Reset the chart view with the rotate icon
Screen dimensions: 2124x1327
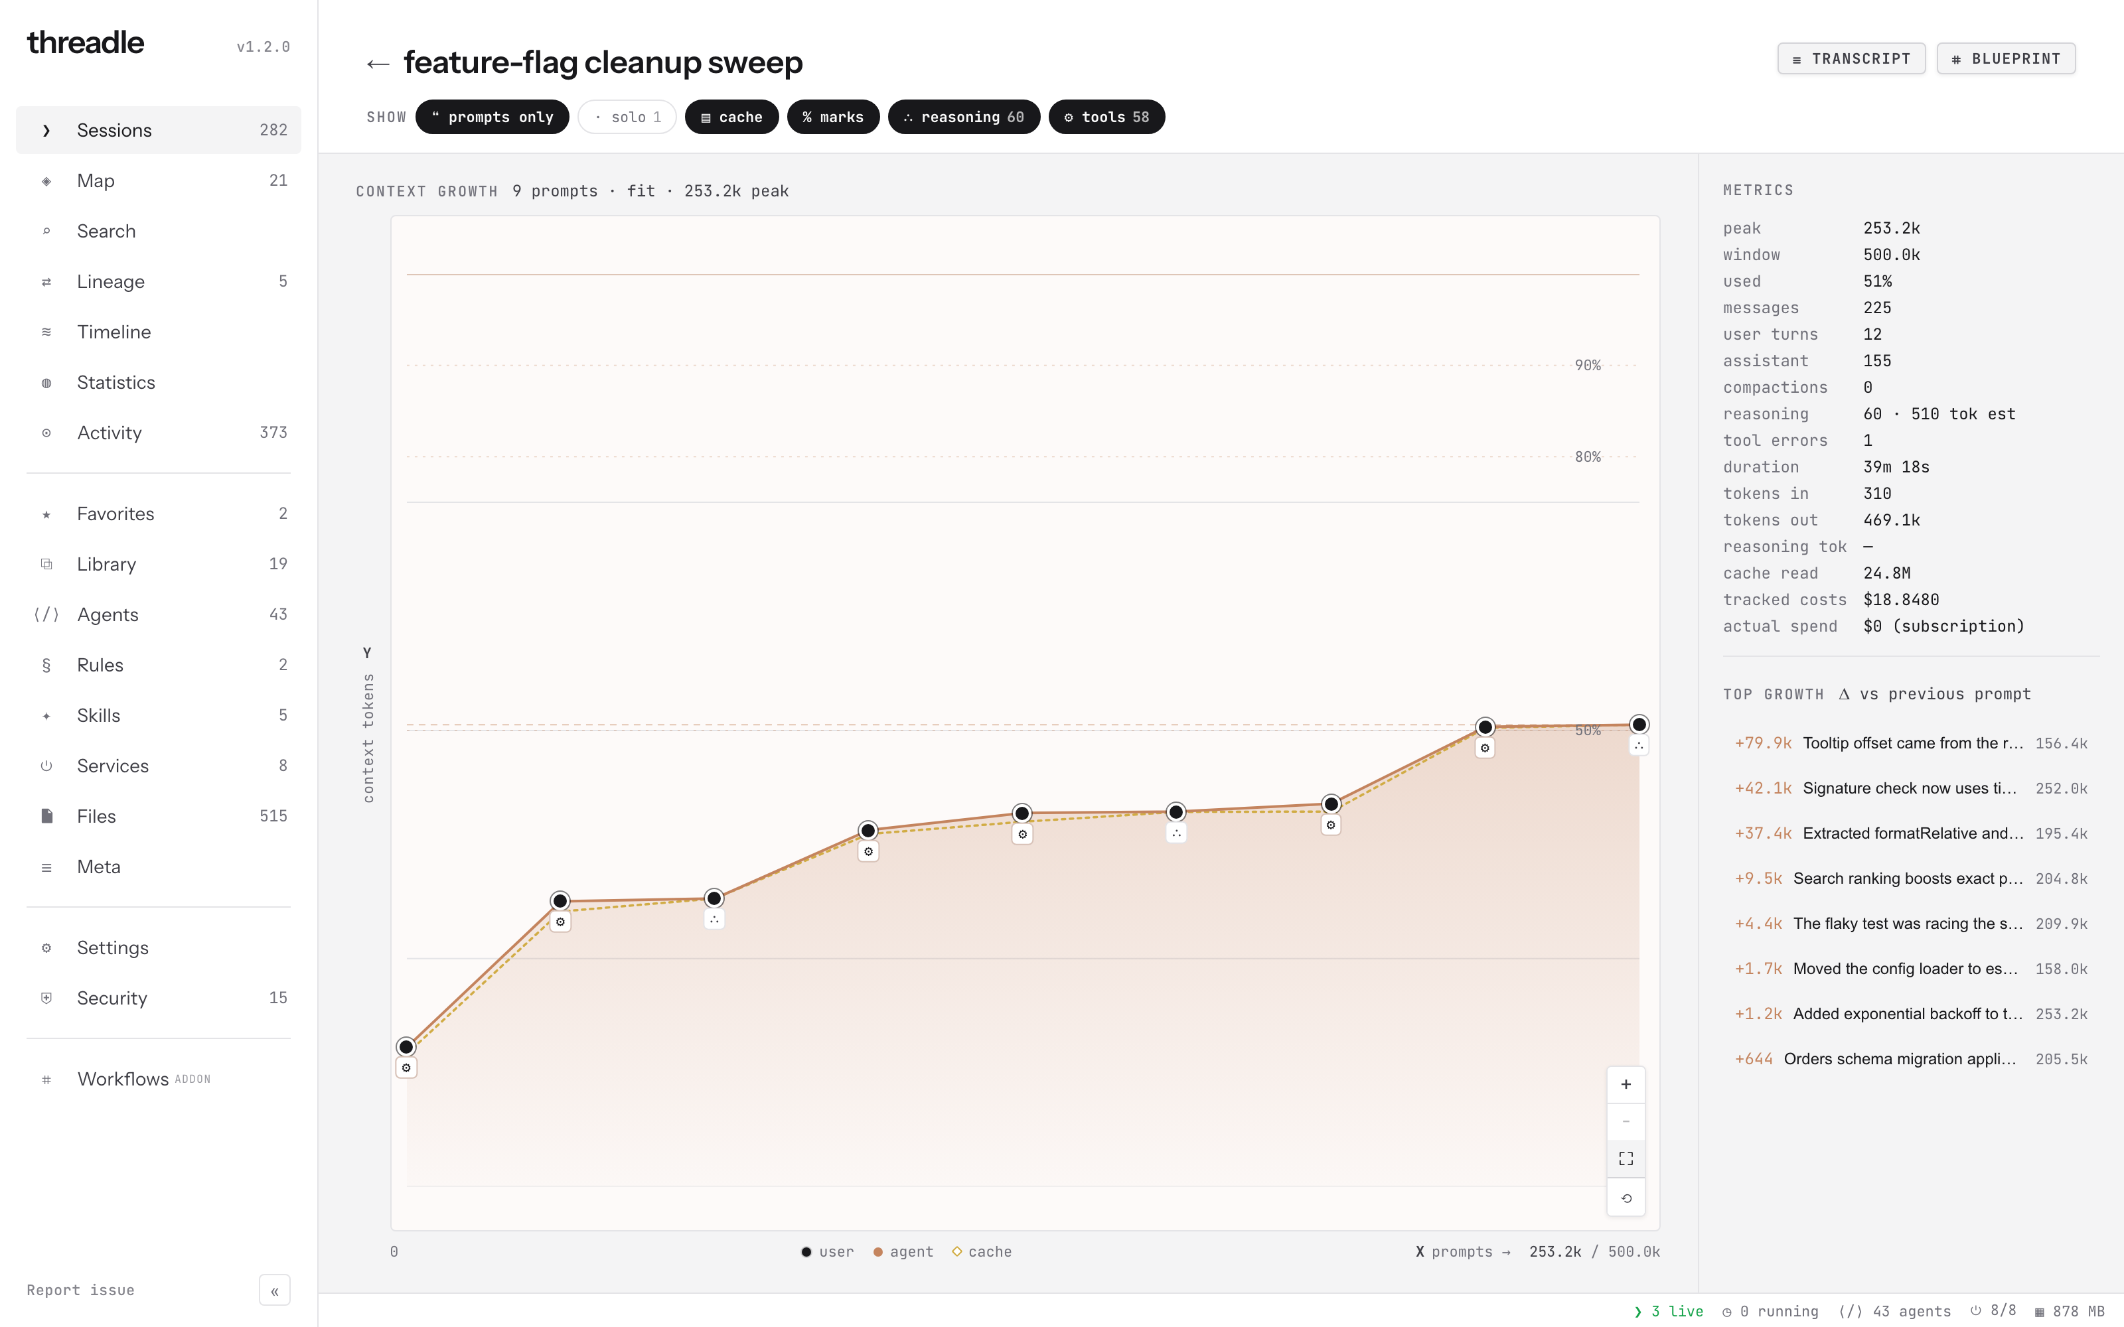coord(1626,1198)
